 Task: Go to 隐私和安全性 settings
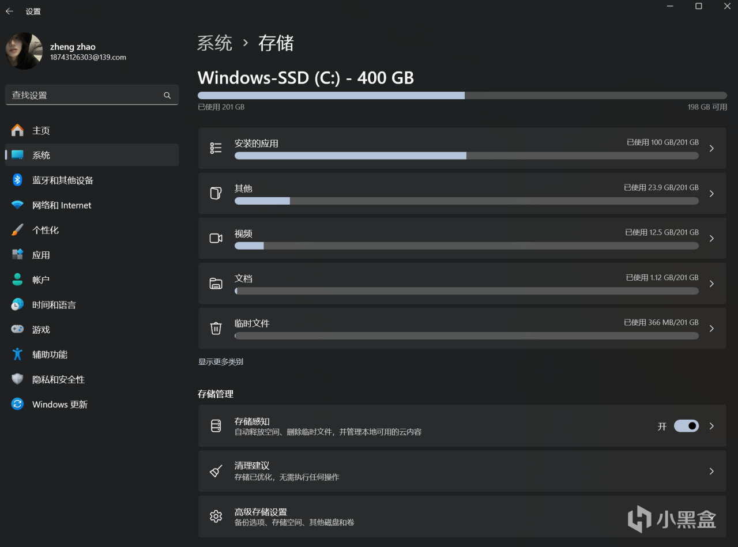(92, 379)
